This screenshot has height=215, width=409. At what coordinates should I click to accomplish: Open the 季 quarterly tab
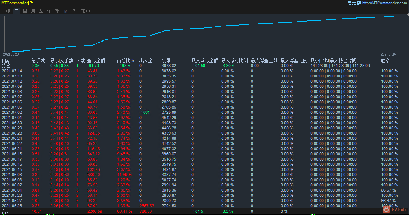coord(41,11)
